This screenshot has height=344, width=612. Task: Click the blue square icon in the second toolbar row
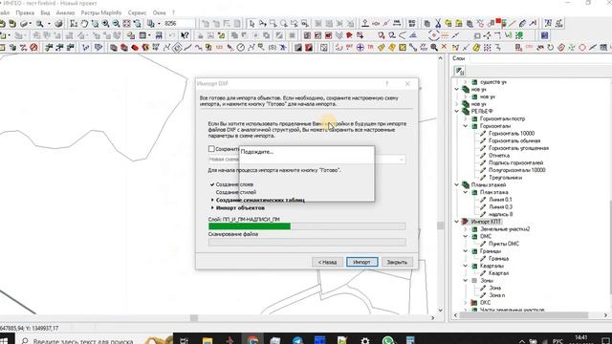(544, 35)
